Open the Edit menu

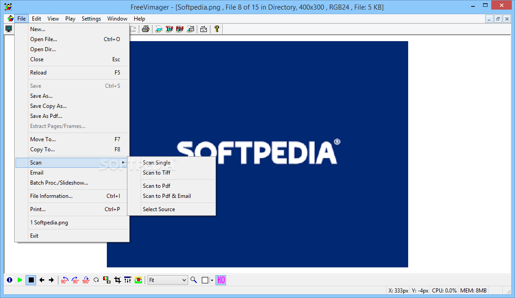tap(37, 19)
